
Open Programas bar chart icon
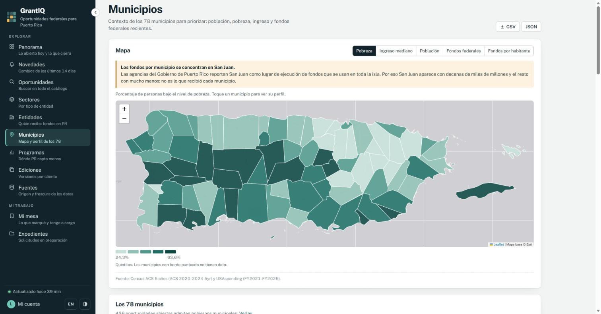pyautogui.click(x=12, y=152)
